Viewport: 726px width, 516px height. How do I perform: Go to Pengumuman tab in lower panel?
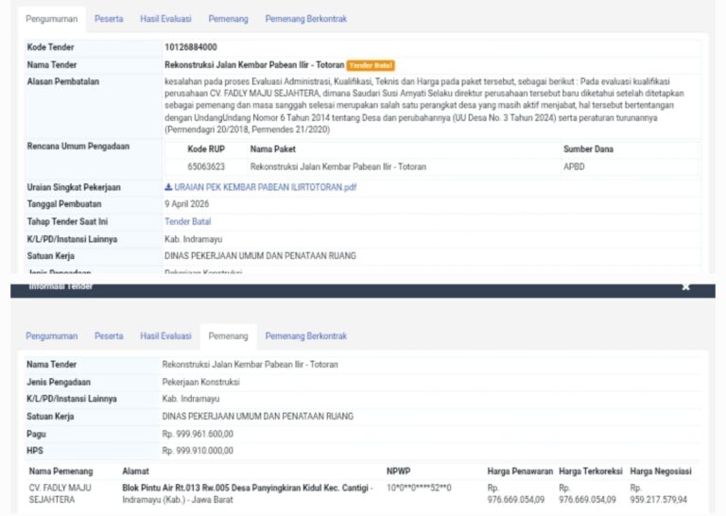pos(52,336)
